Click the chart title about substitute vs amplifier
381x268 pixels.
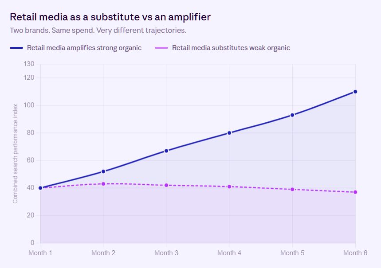click(x=110, y=17)
